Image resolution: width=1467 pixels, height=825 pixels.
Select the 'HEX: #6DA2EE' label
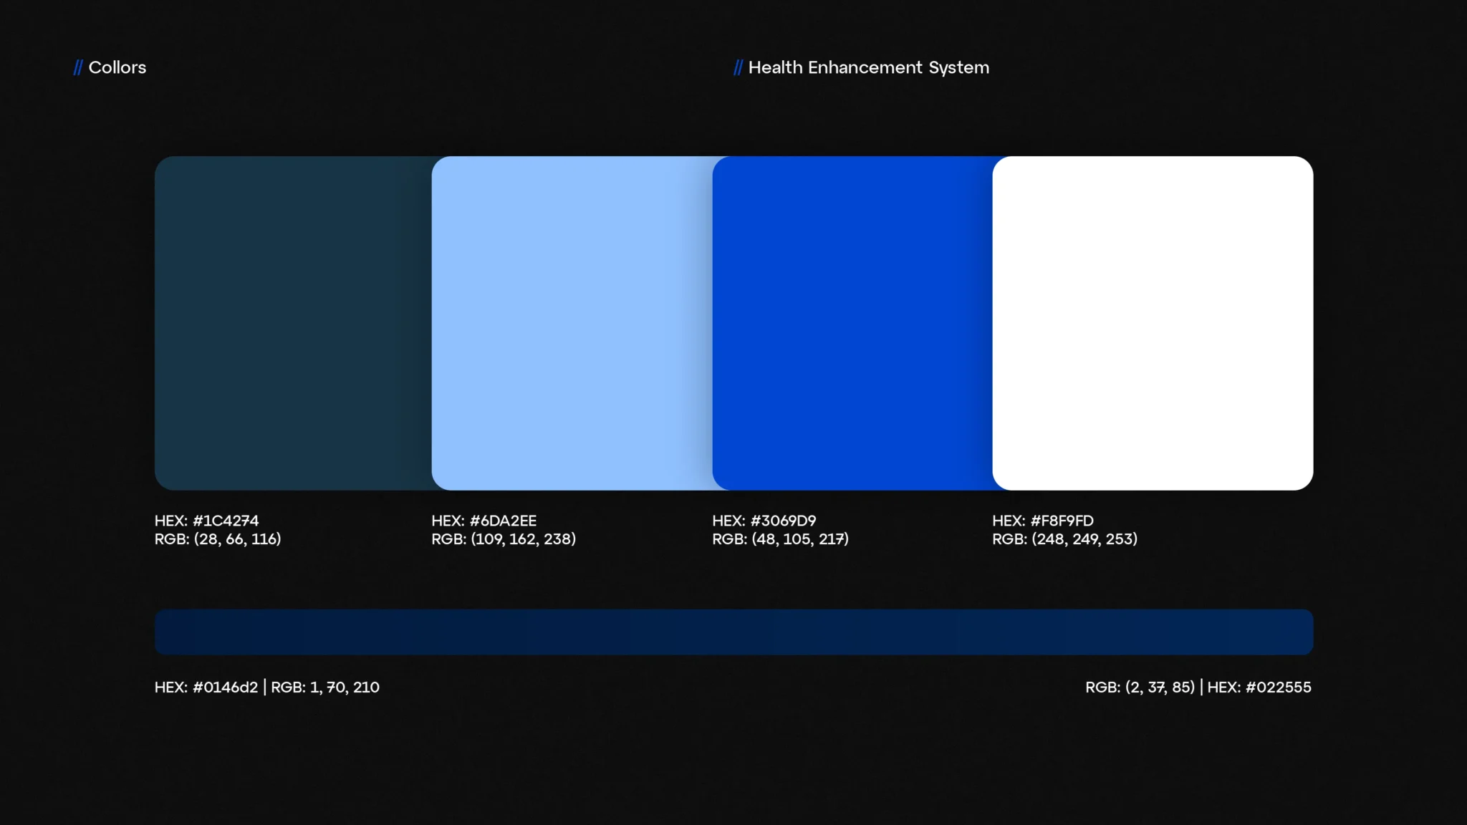click(x=484, y=521)
